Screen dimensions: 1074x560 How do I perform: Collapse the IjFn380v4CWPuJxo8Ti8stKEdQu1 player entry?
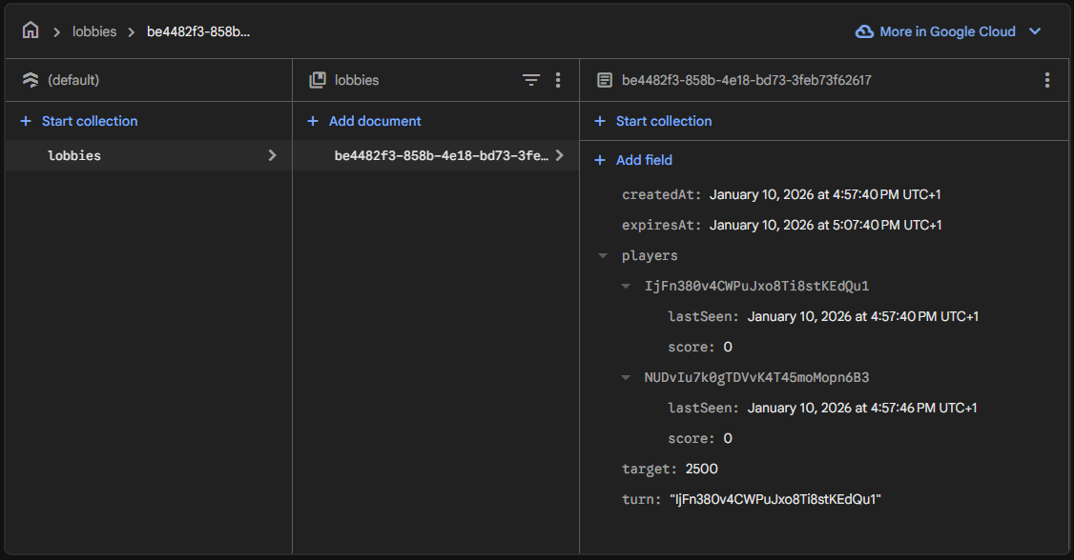(626, 286)
